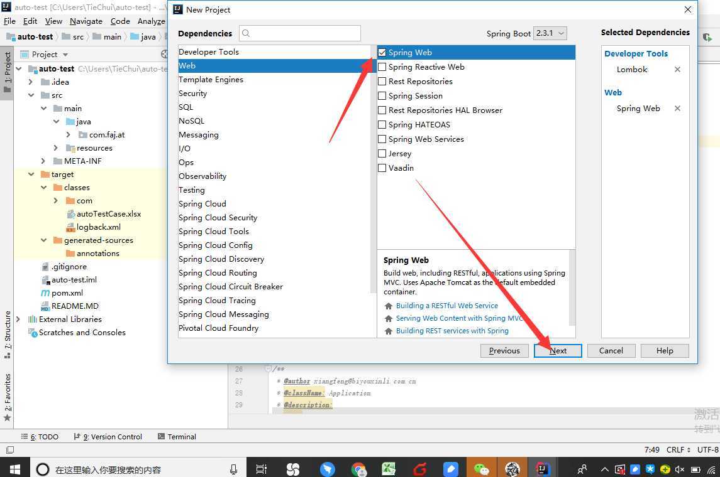Image resolution: width=720 pixels, height=477 pixels.
Task: Expand External Libraries node
Action: tap(18, 319)
